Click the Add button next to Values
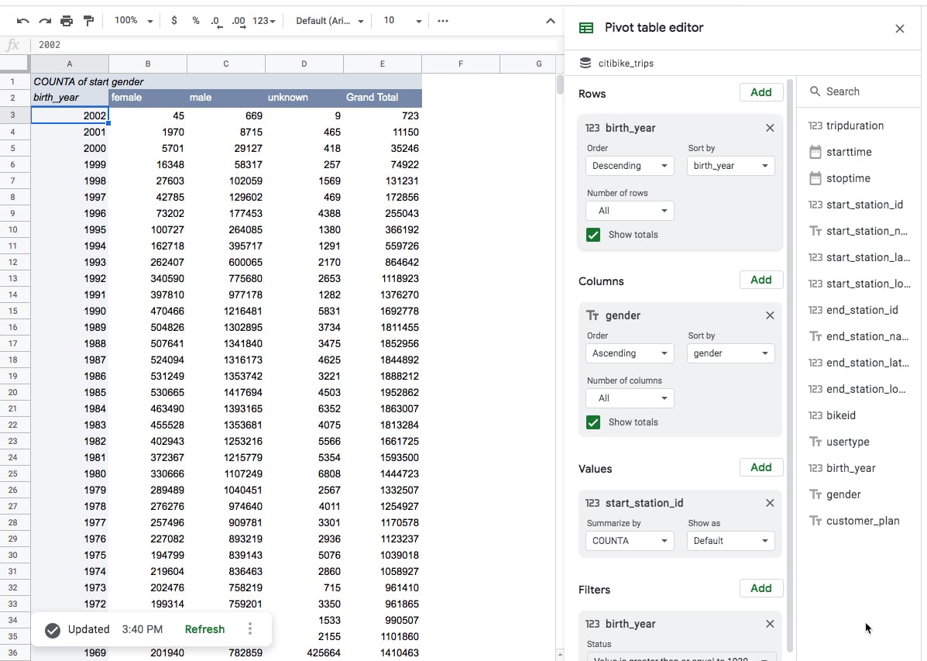The width and height of the screenshot is (927, 661). pyautogui.click(x=760, y=467)
